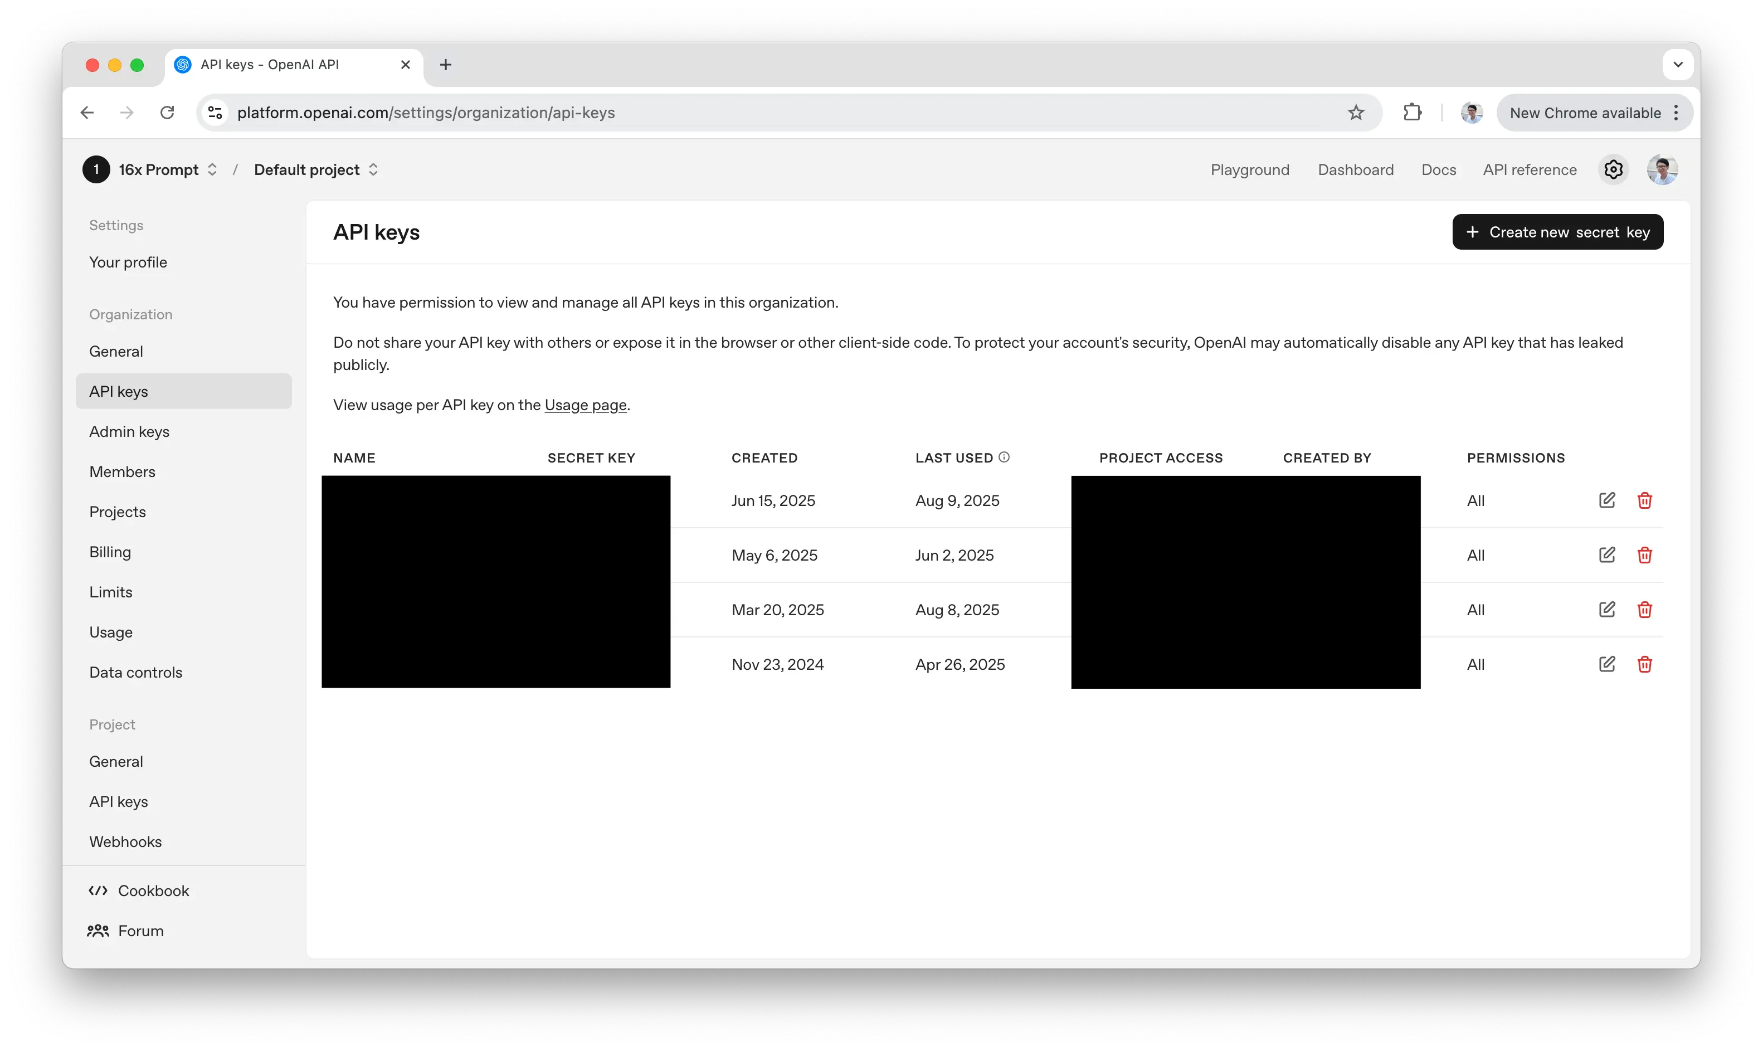Viewport: 1763px width, 1051px height.
Task: Open the Forum link
Action: coord(126,931)
